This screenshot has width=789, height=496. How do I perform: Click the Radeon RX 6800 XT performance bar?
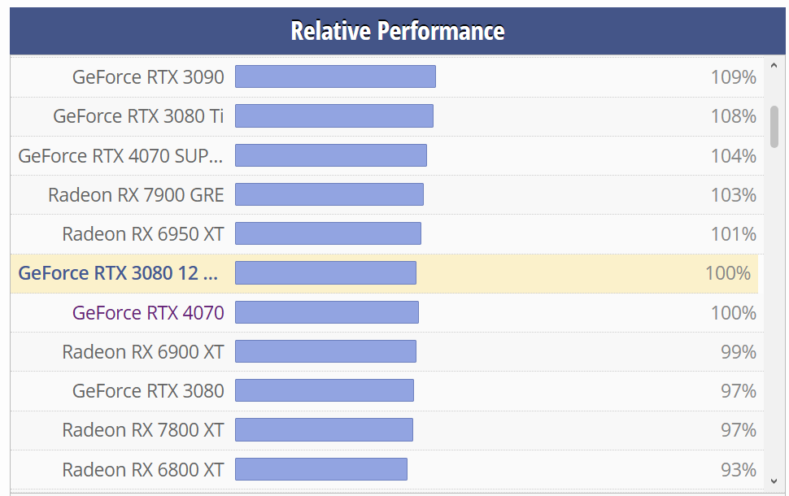click(321, 469)
